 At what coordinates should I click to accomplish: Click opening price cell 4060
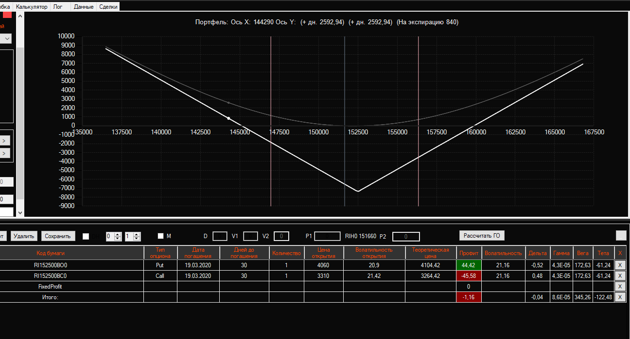click(323, 265)
